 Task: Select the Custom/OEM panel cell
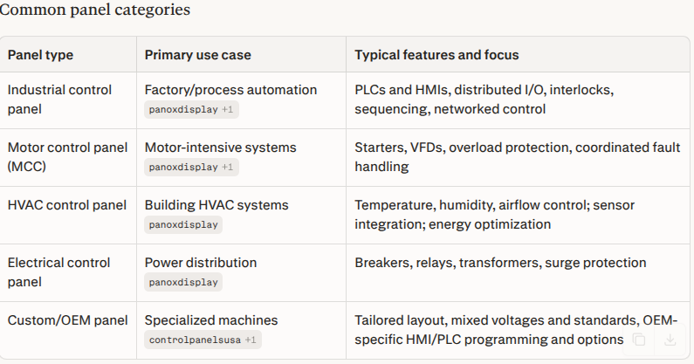[67, 320]
